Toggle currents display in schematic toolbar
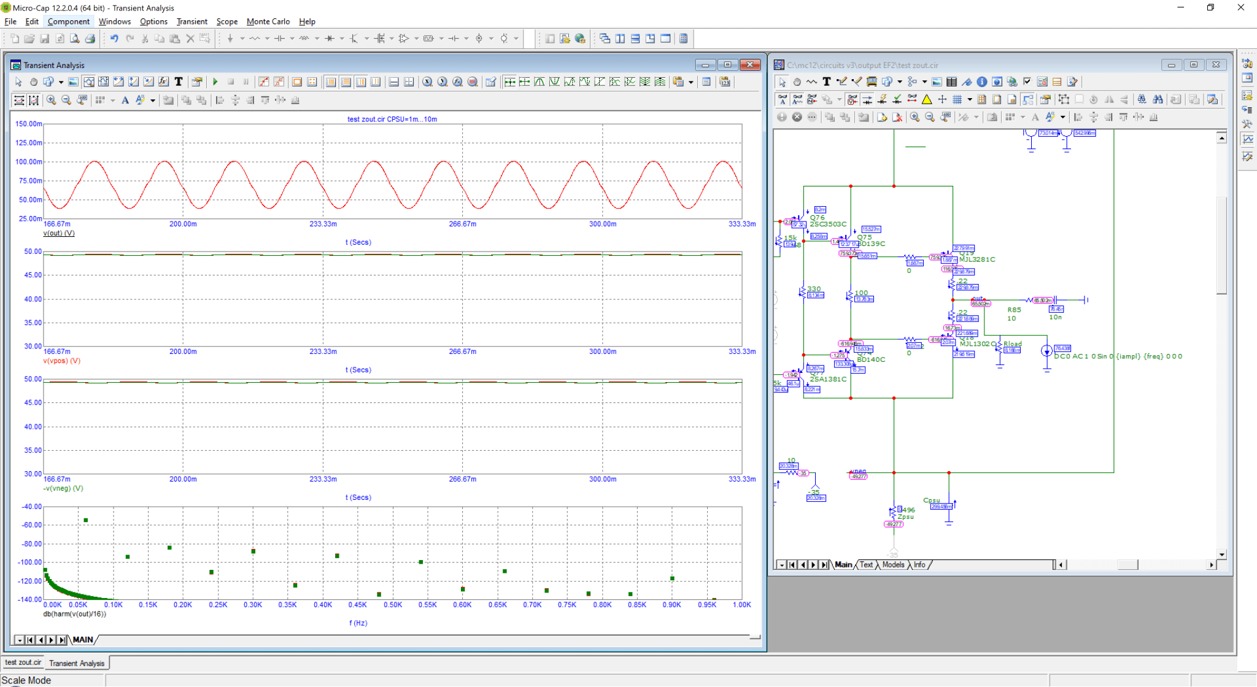1257x687 pixels. [867, 99]
